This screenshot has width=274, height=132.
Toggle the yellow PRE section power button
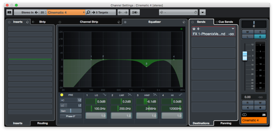pyautogui.click(x=62, y=95)
